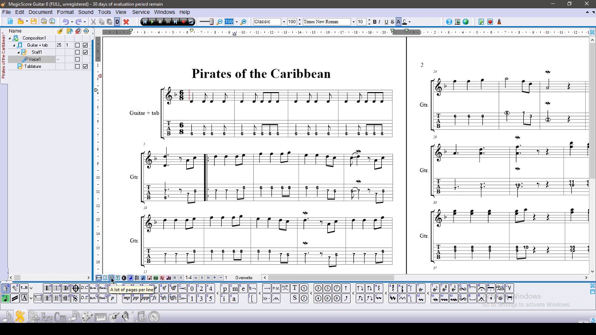
Task: Select the Tablature tree row
Action: pos(32,67)
